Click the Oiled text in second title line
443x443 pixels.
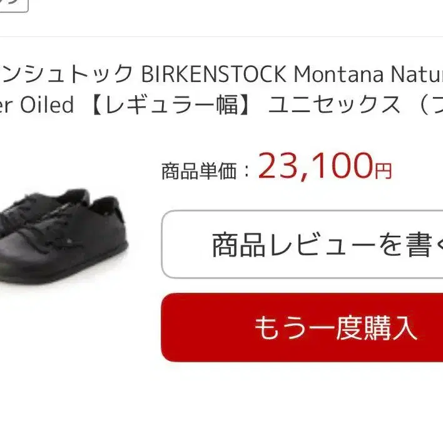(x=47, y=104)
